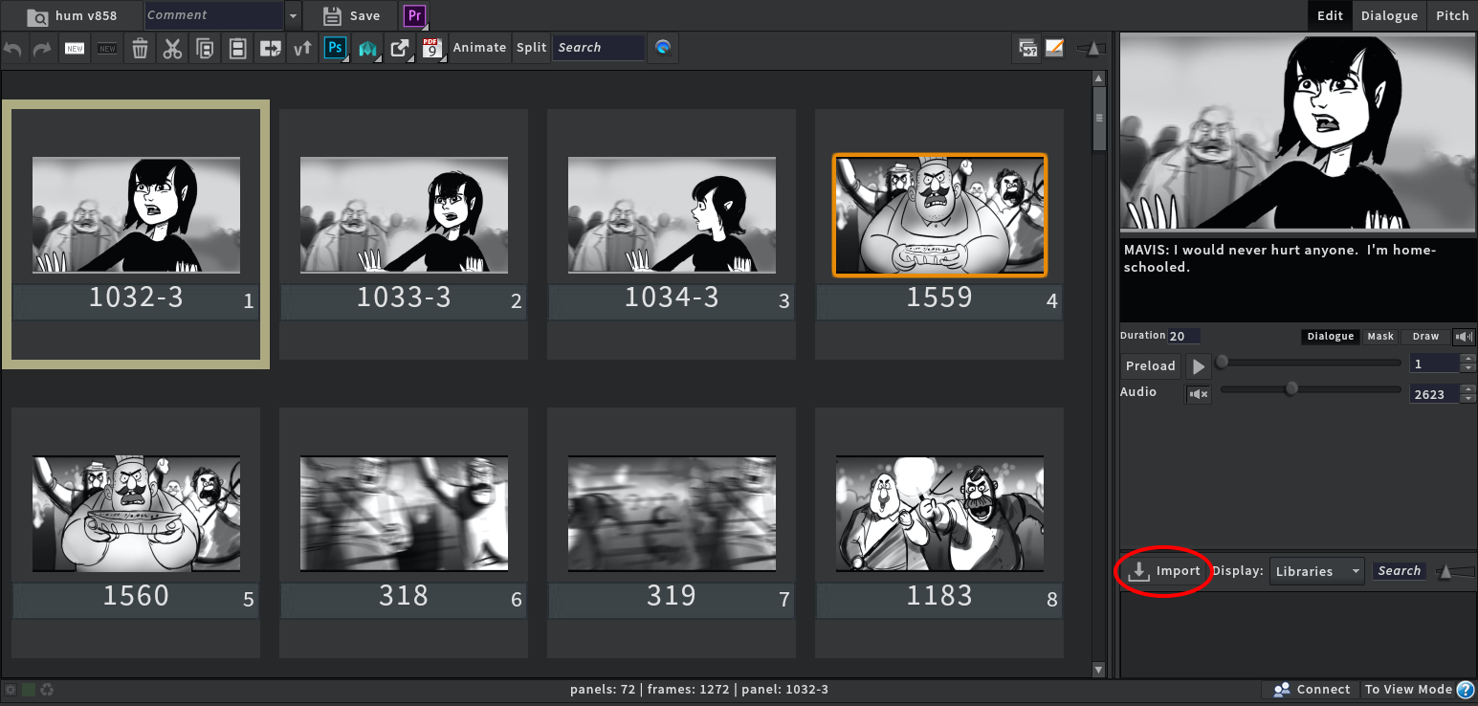Screen dimensions: 1478x706
Task: Click the replace panel arrow icon
Action: [x=270, y=48]
